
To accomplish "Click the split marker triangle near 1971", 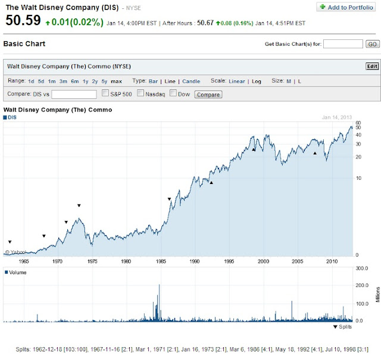I will tap(66, 222).
